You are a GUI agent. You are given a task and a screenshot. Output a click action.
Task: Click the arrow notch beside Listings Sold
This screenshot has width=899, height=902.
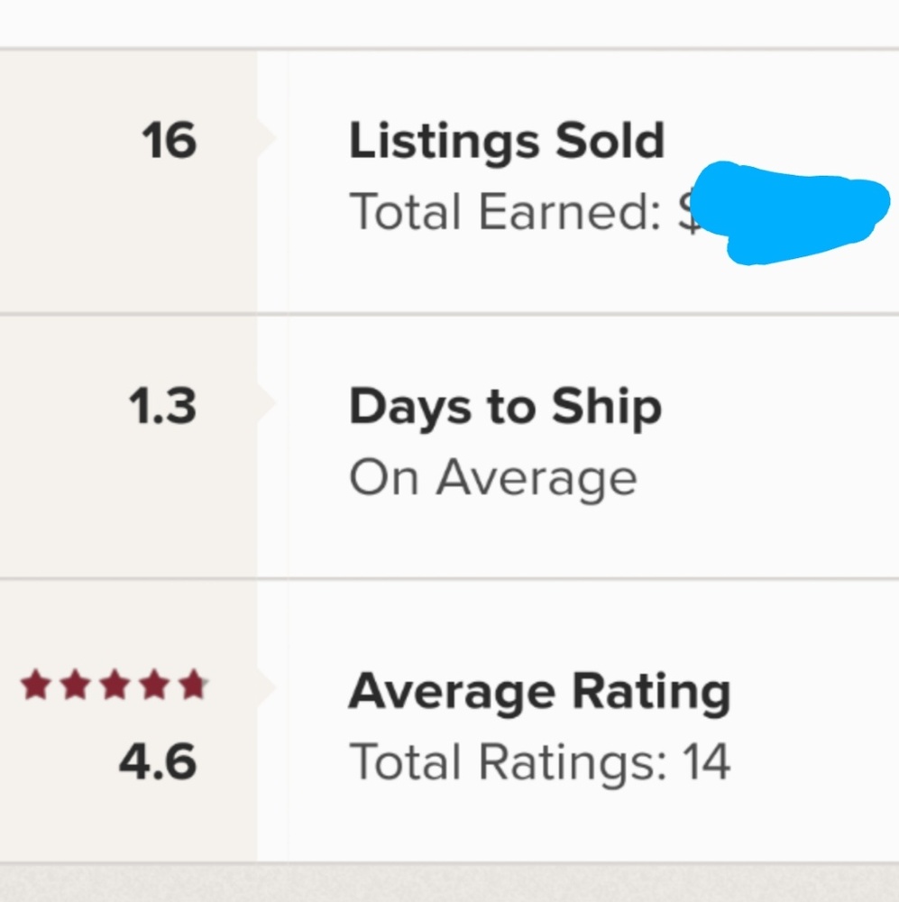point(267,138)
